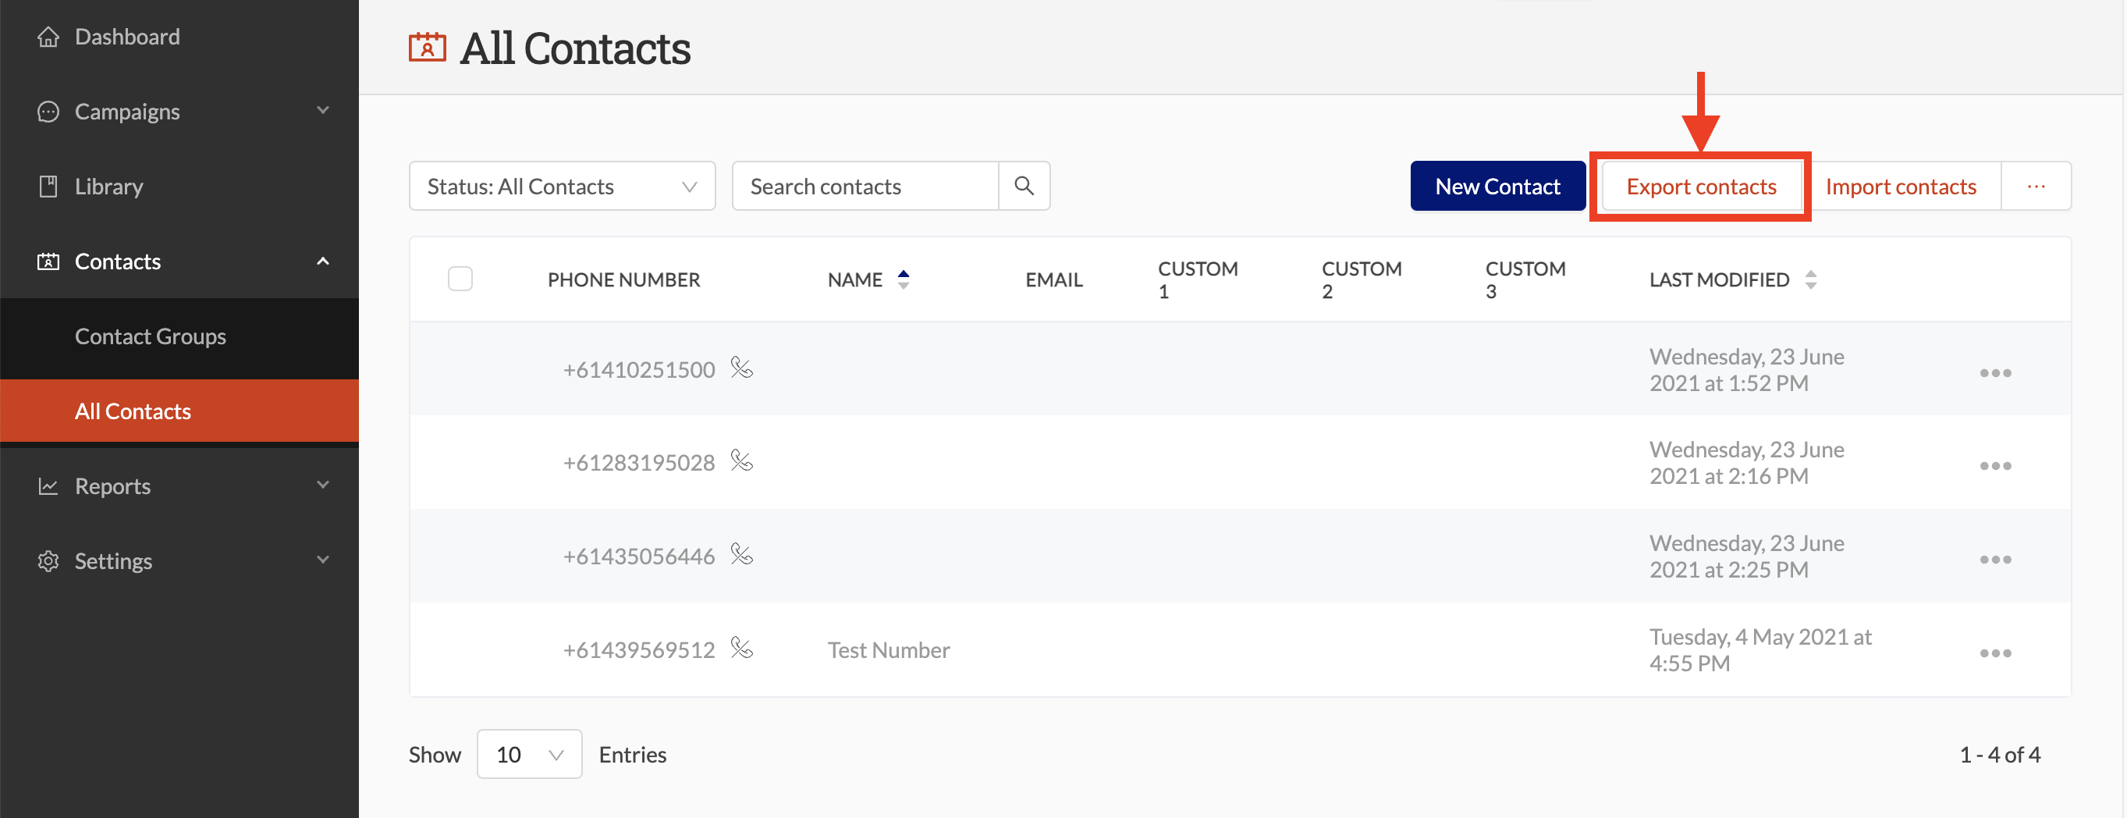Sort by Name column arrow
The height and width of the screenshot is (818, 2127).
[x=904, y=279]
